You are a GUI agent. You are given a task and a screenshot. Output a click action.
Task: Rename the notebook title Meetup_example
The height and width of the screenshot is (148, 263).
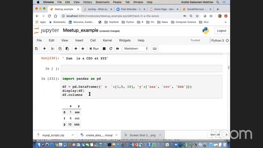(x=81, y=30)
